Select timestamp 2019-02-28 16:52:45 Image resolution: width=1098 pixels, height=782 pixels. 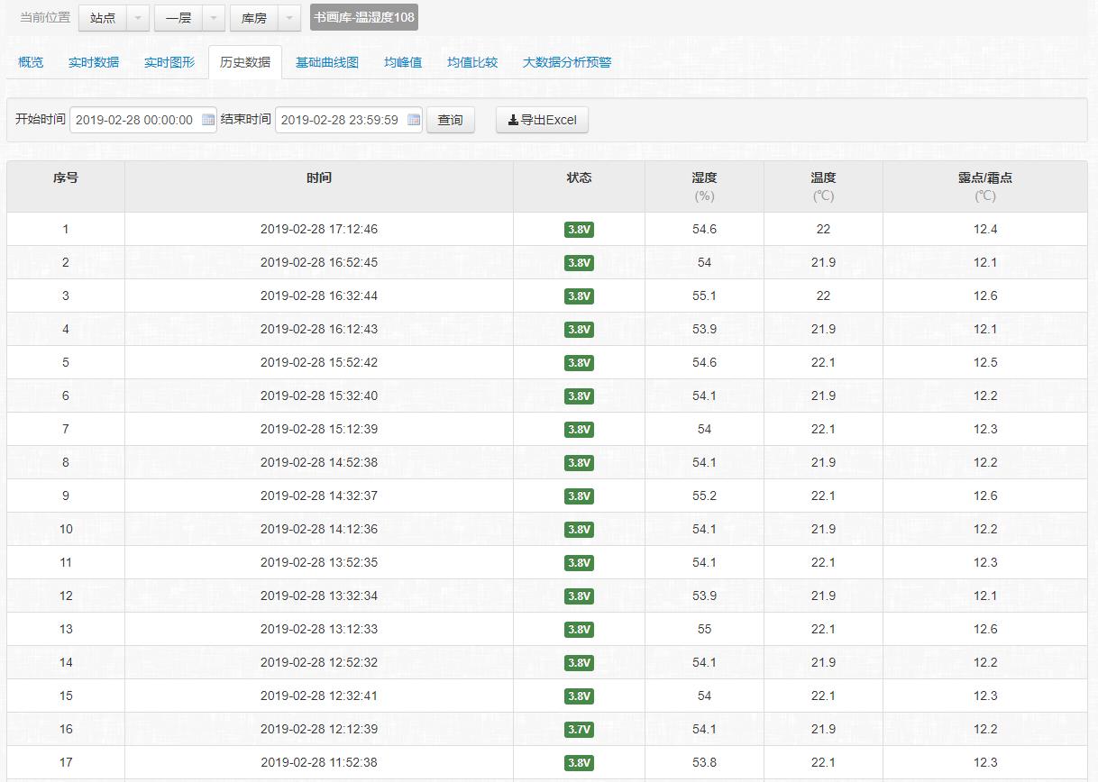(319, 263)
